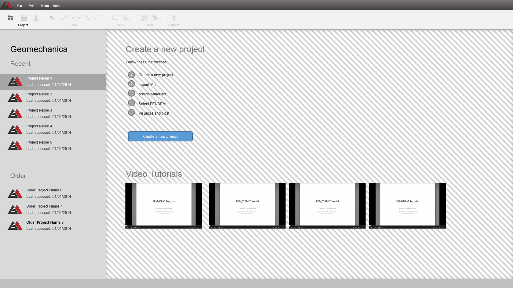The image size is (513, 288).
Task: Open an existing project with the folder icon
Action: tap(10, 18)
